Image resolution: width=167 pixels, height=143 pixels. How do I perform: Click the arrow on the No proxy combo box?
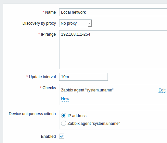[x=90, y=23]
